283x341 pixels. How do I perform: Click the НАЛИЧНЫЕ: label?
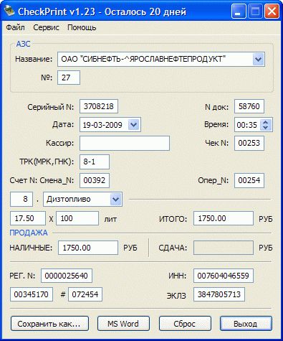click(x=31, y=248)
